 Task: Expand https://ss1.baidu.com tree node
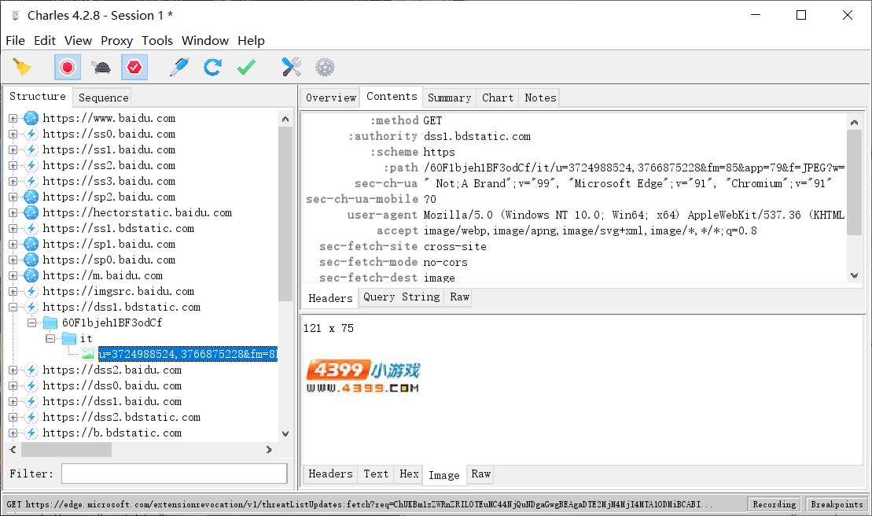13,150
